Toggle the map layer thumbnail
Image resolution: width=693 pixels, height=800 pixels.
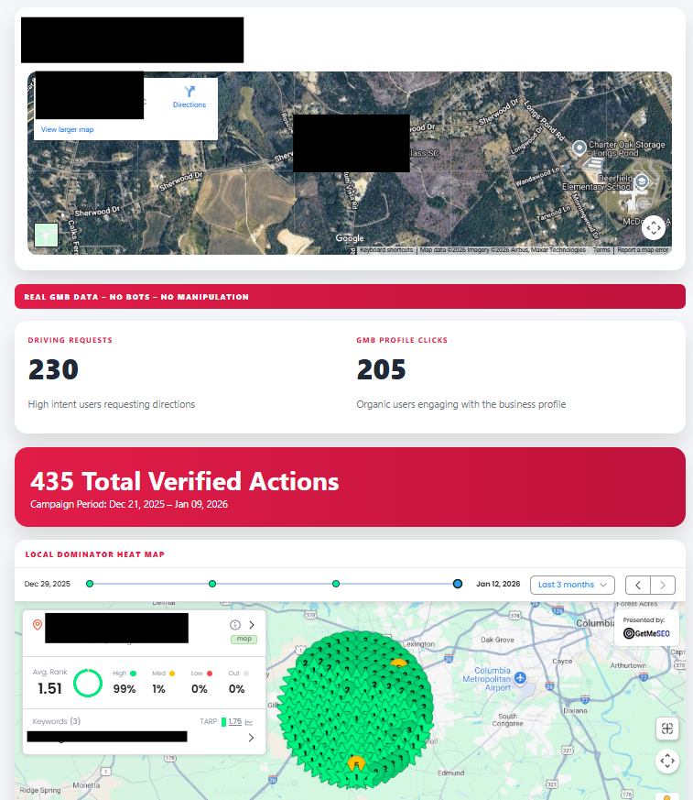click(x=46, y=235)
